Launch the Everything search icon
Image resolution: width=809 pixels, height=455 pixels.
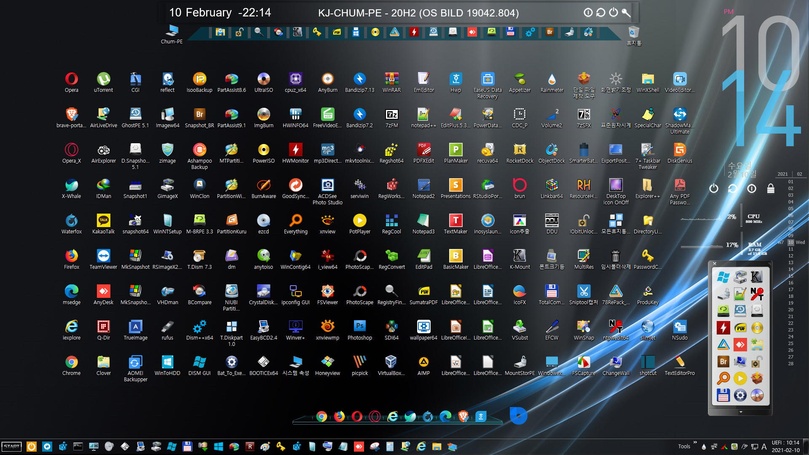[295, 224]
